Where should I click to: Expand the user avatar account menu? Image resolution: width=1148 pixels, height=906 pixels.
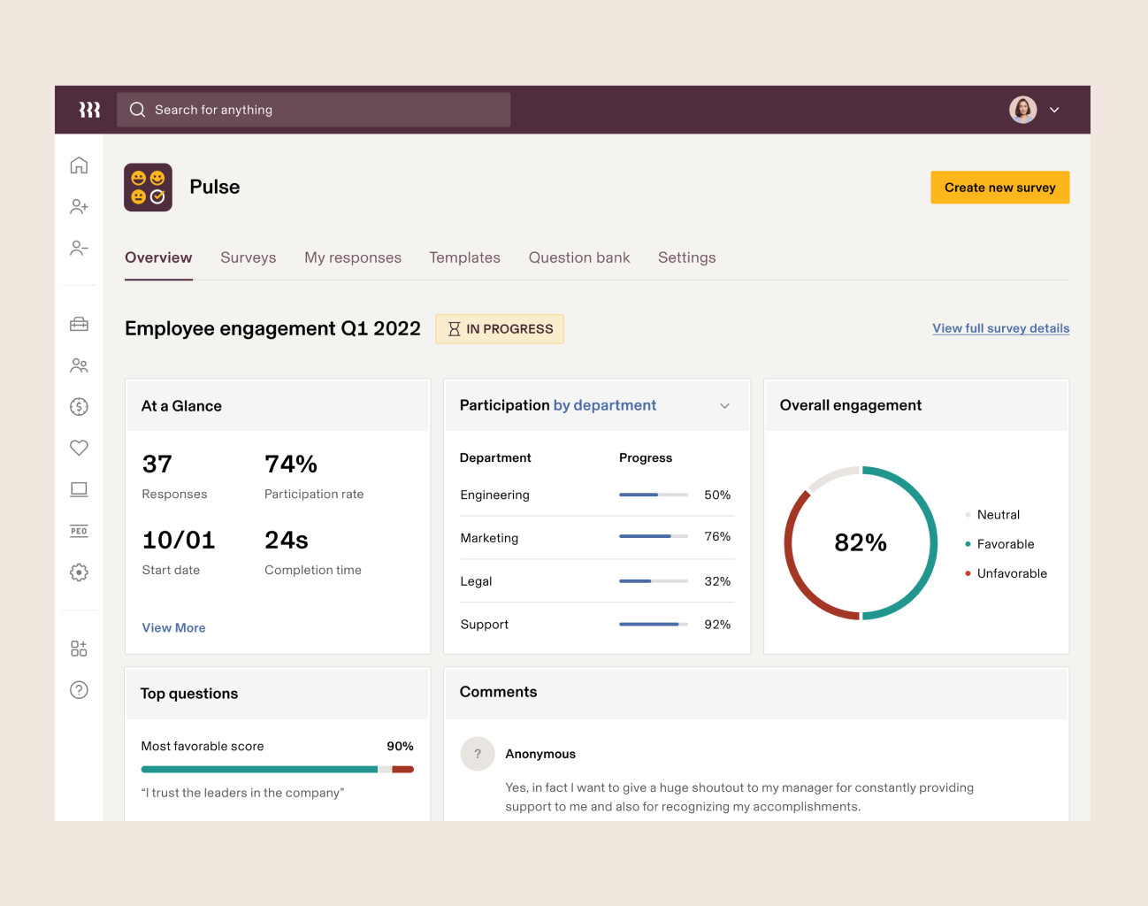(x=1022, y=109)
